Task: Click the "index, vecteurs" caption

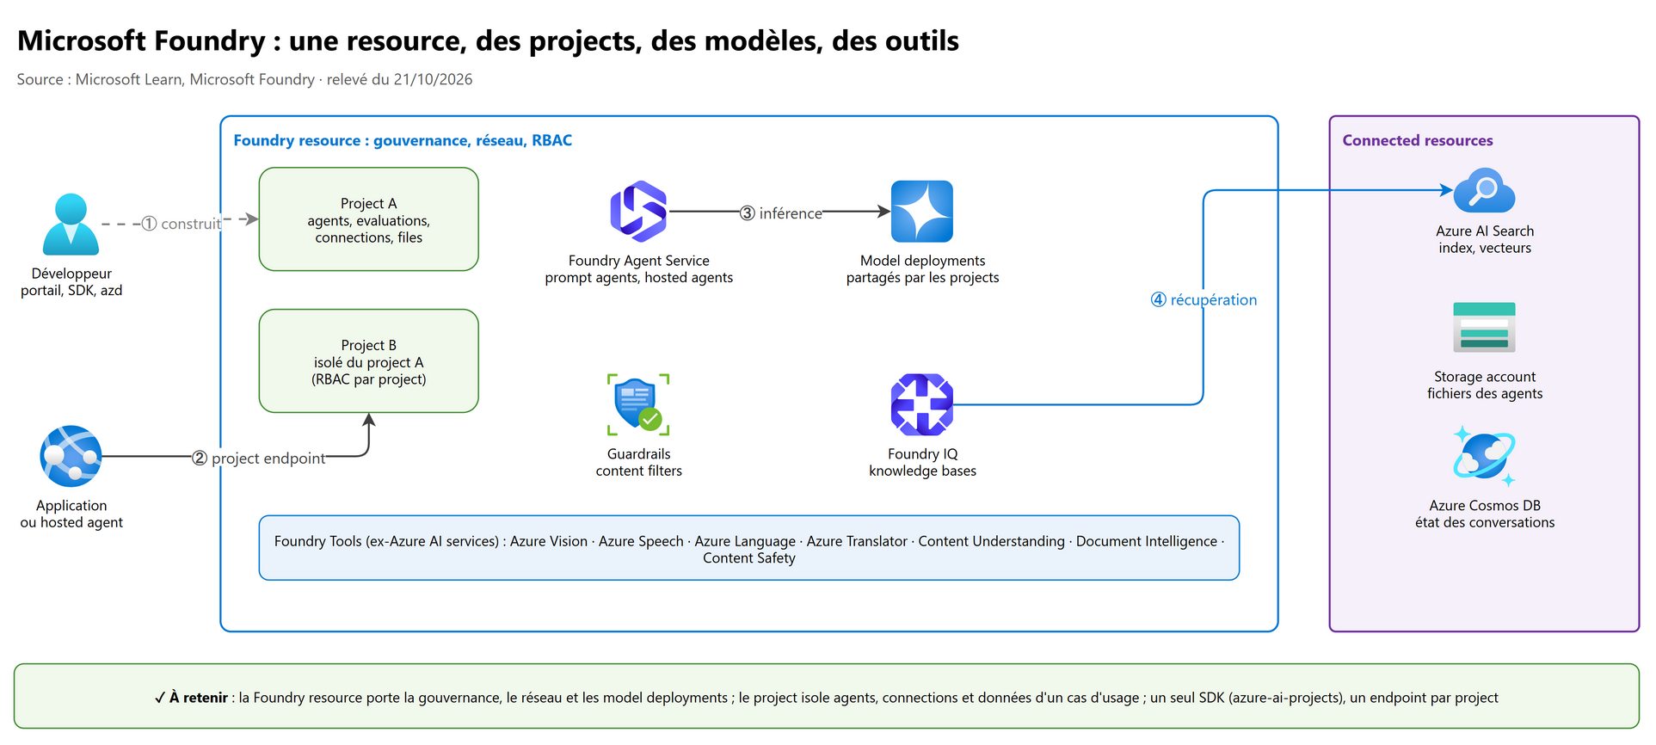Action: click(x=1485, y=248)
